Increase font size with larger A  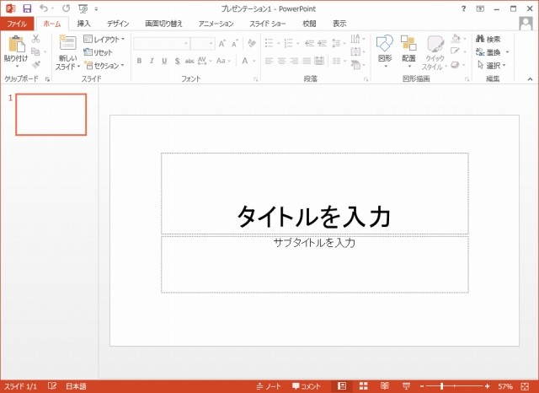tap(222, 43)
